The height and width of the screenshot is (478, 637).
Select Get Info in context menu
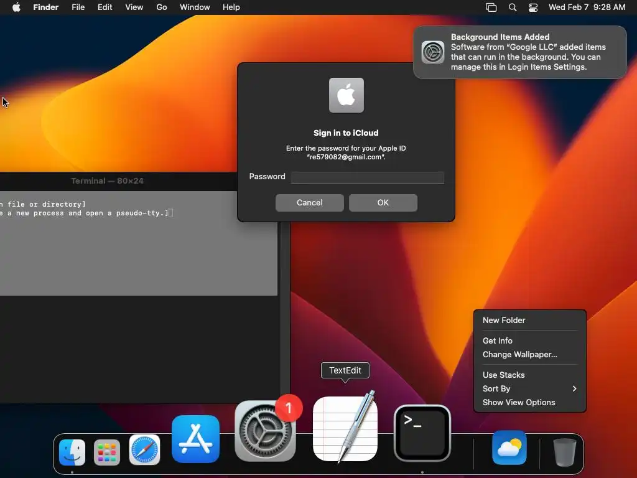[530, 340]
